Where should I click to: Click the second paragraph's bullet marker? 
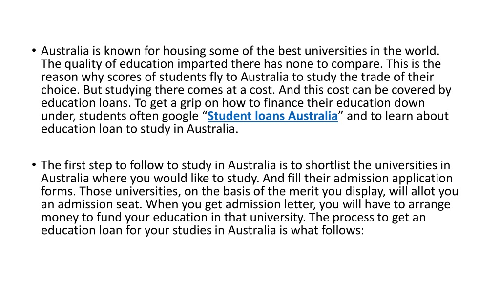tap(34, 165)
